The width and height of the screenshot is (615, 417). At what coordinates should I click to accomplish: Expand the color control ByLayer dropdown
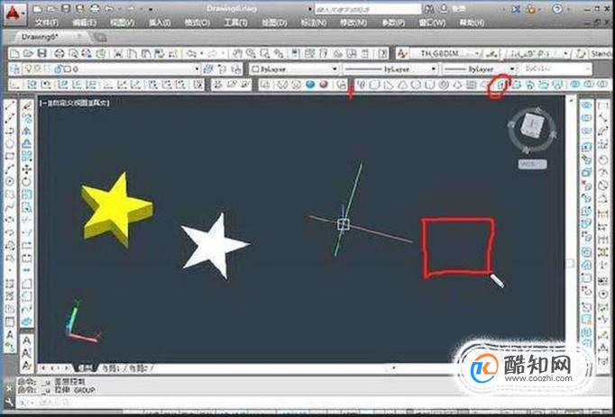[x=335, y=69]
